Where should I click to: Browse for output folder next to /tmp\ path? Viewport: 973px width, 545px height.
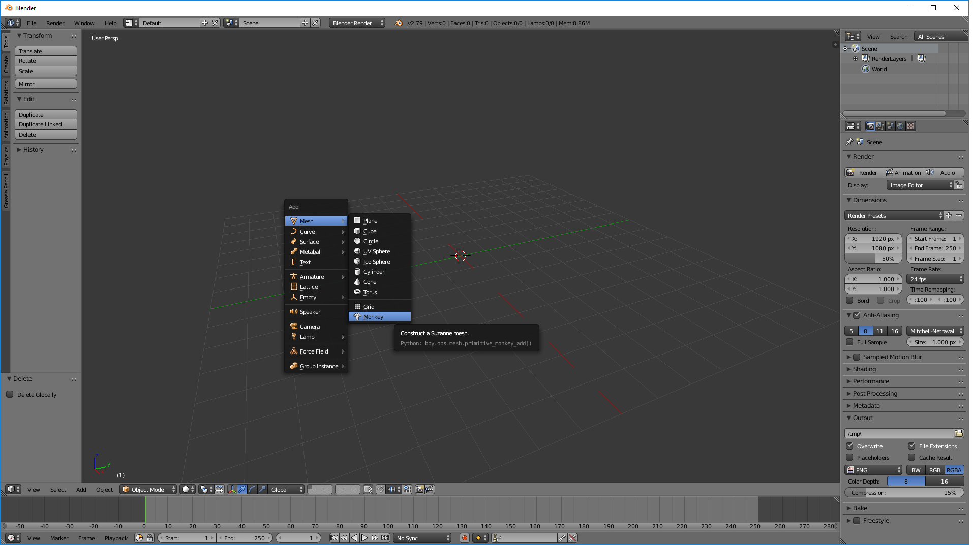coord(959,433)
